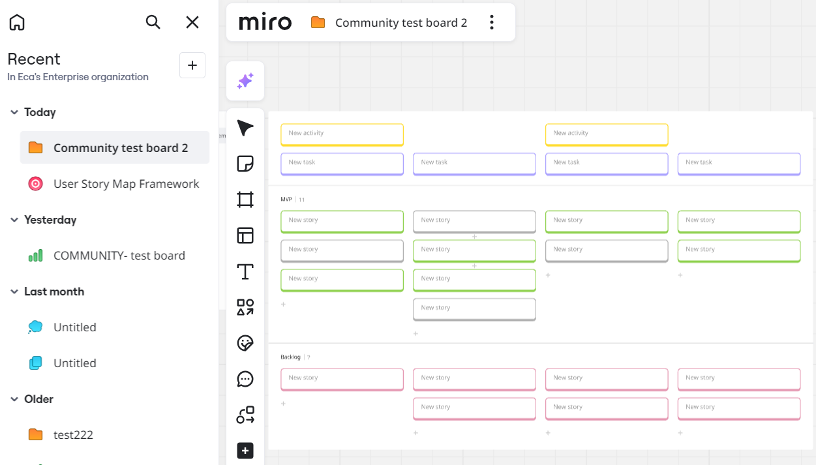Select the last purple New task card
This screenshot has height=465, width=816.
(x=739, y=164)
